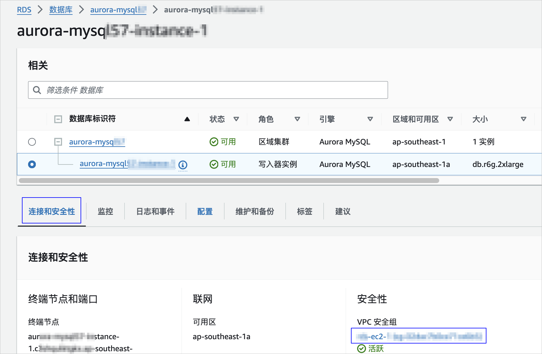Click the 终端节点 label
This screenshot has width=542, height=354.
point(44,322)
